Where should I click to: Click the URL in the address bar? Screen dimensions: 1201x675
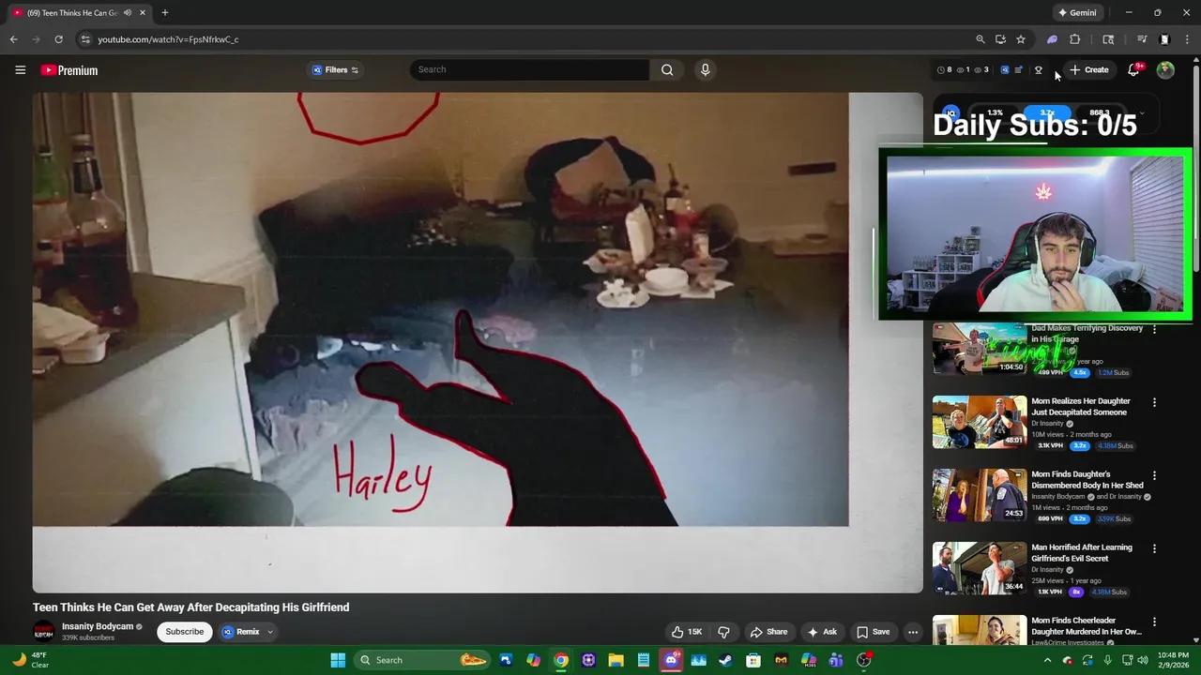pos(168,39)
